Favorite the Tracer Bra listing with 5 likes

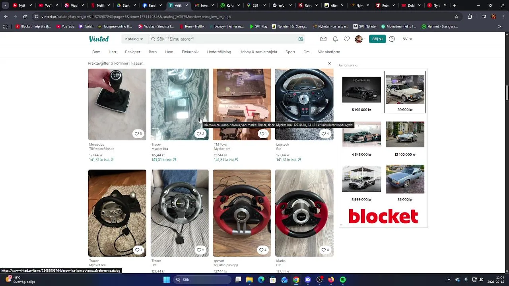pyautogui.click(x=200, y=250)
